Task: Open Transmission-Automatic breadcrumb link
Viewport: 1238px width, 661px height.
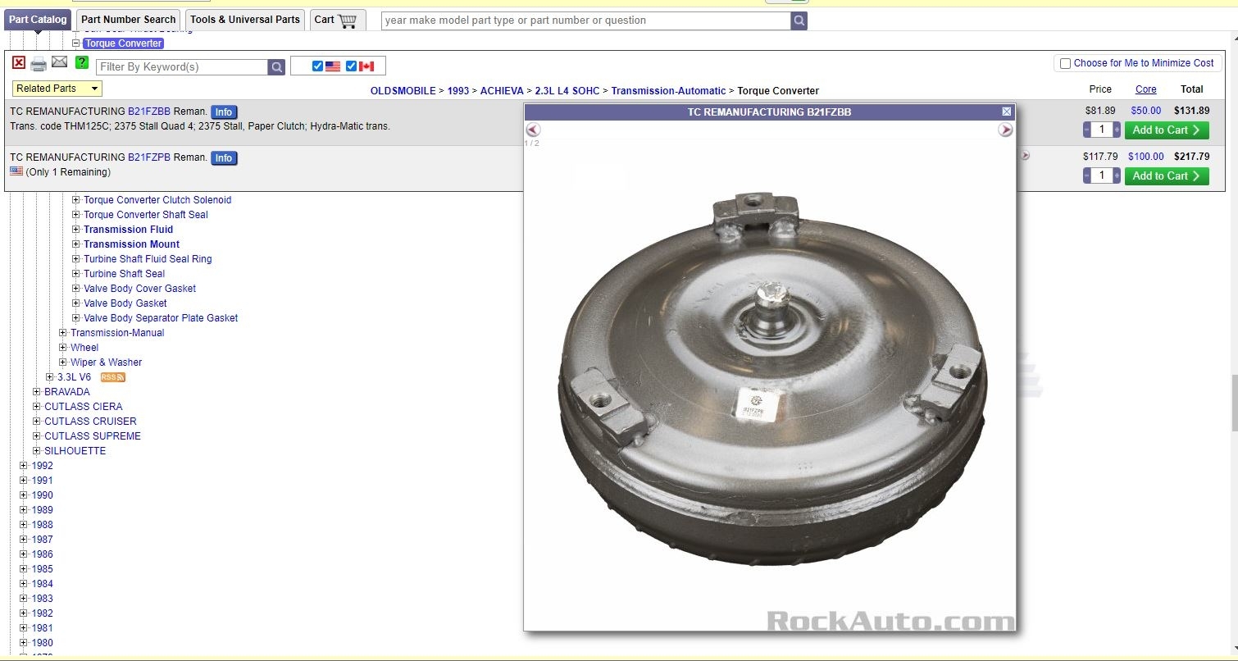Action: (x=668, y=91)
